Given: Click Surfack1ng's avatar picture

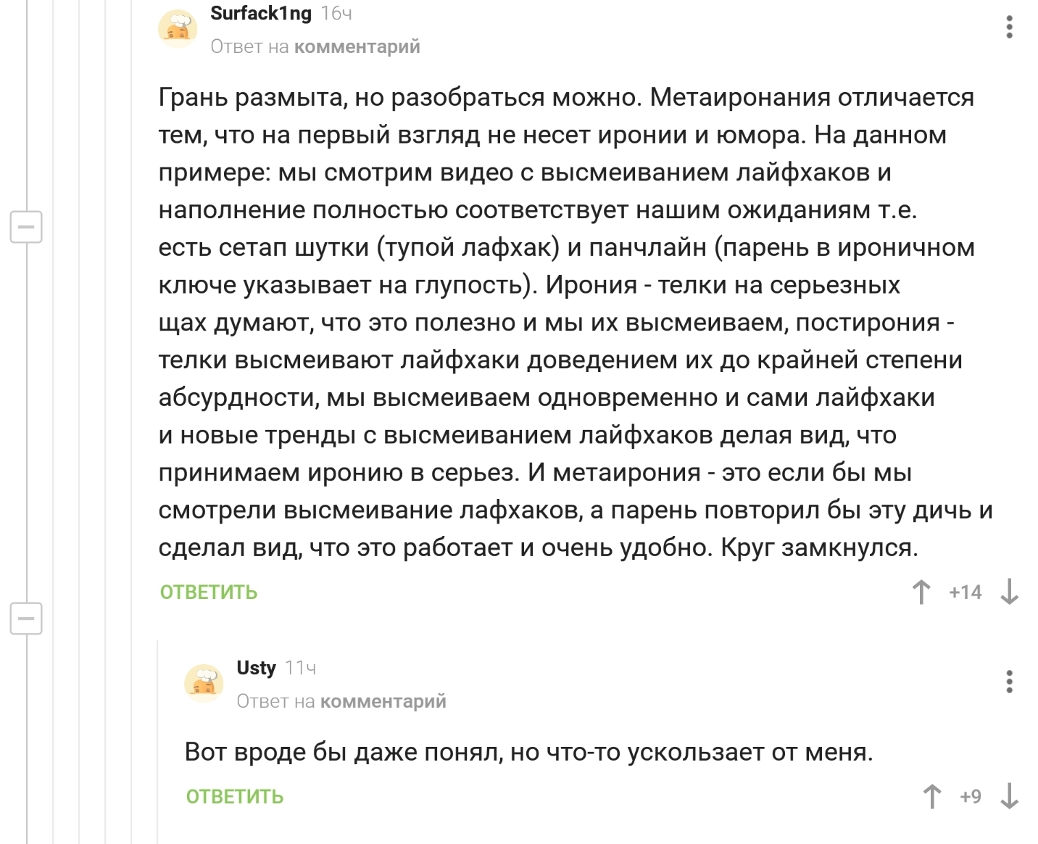Looking at the screenshot, I should (178, 29).
